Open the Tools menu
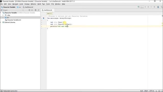Image resolution: width=163 pixels, height=92 pixels. (x=48, y=4)
